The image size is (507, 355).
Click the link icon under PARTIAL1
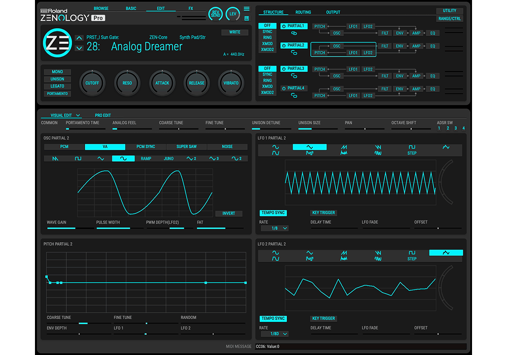pos(294,33)
